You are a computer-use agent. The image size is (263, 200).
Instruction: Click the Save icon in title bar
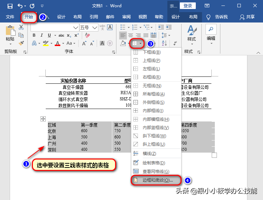tap(10, 6)
